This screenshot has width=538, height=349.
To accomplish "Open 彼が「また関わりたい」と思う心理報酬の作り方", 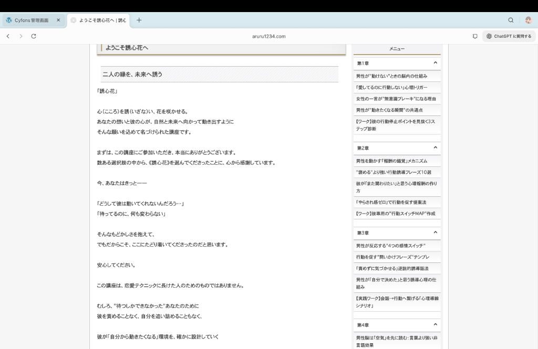I will pos(396,187).
